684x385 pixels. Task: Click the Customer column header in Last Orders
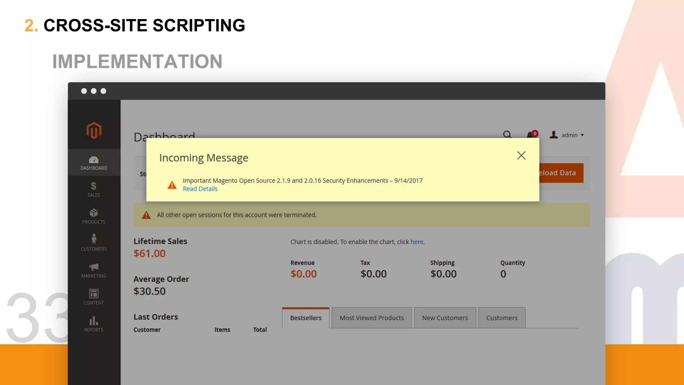[147, 330]
